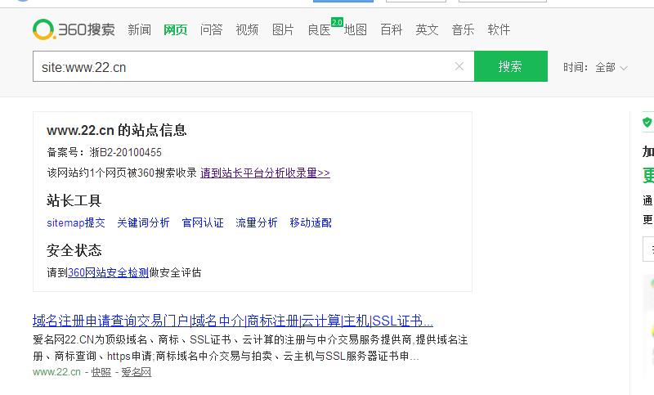Open 请到站长平台分析收录量 link
This screenshot has height=395, width=654.
(265, 173)
